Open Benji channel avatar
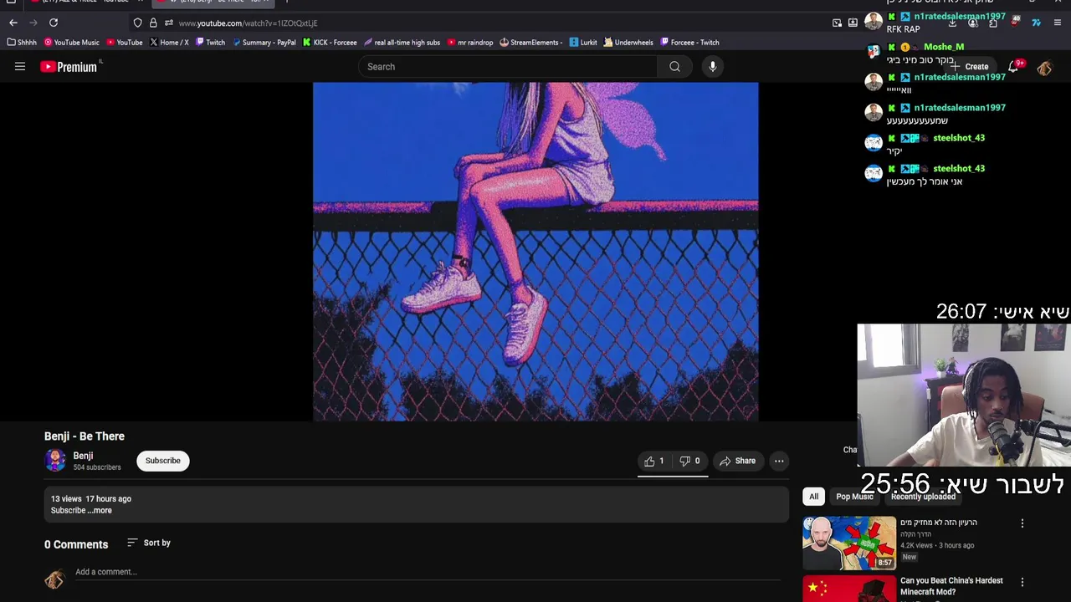1071x602 pixels. pyautogui.click(x=55, y=461)
